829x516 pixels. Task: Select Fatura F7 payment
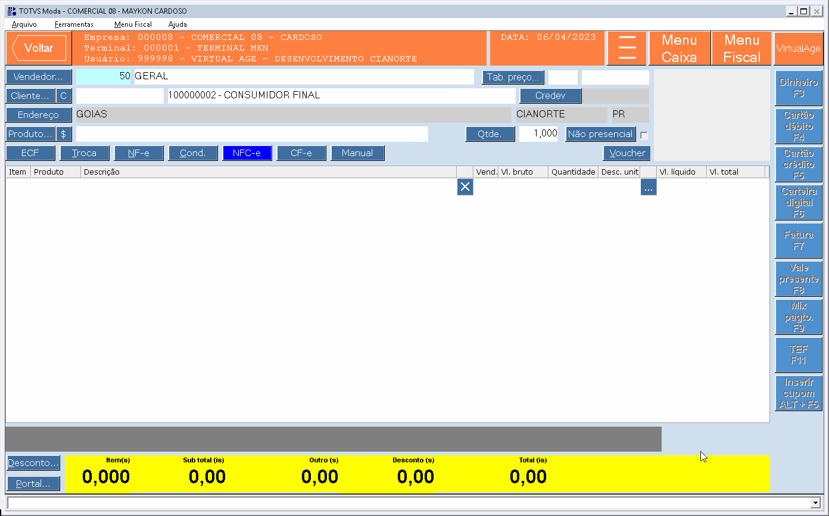click(799, 240)
